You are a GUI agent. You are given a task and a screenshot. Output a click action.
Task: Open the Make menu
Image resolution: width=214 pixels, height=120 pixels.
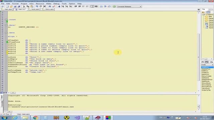click(49, 4)
